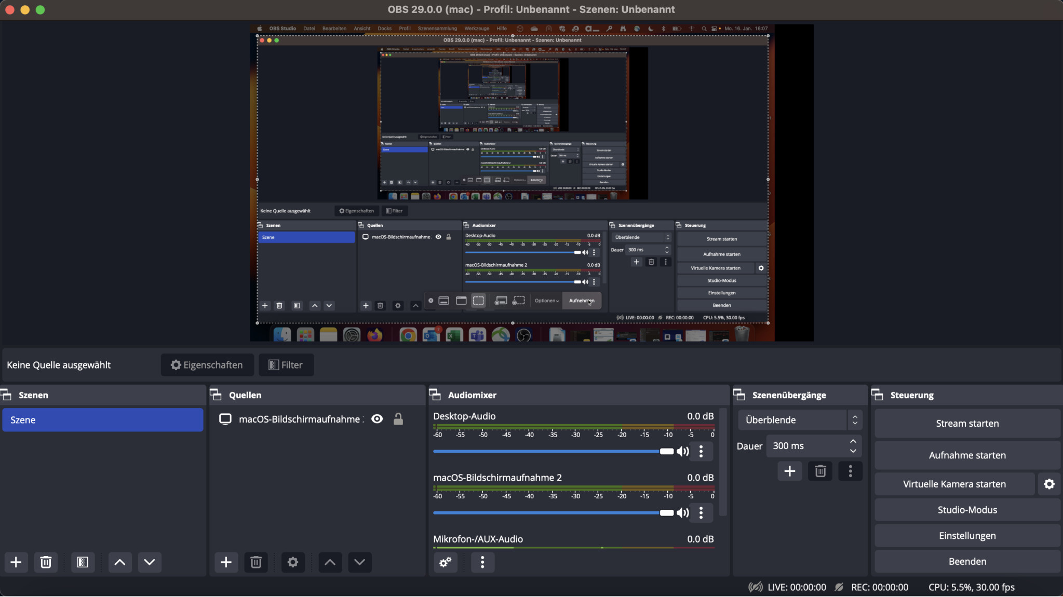Click Aufnahme starten button
Screen dimensions: 1063x597
point(967,455)
